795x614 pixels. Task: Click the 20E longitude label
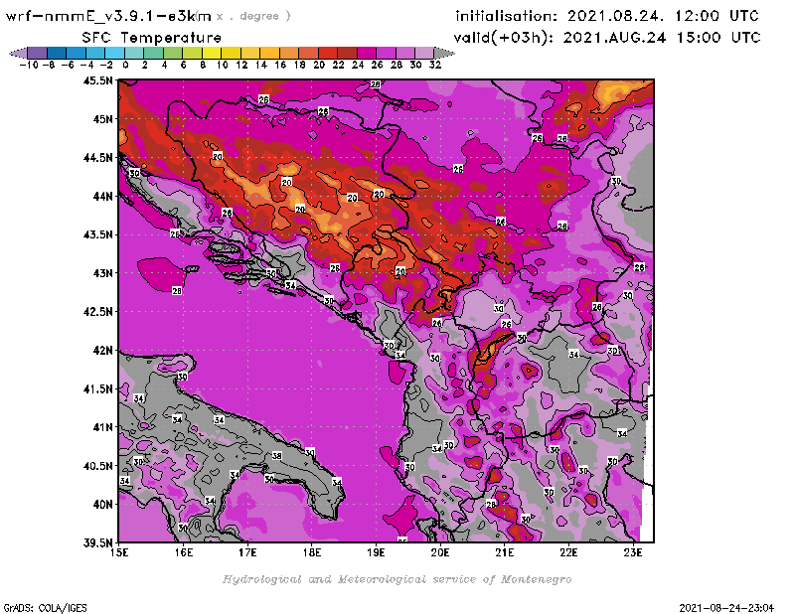[x=440, y=552]
